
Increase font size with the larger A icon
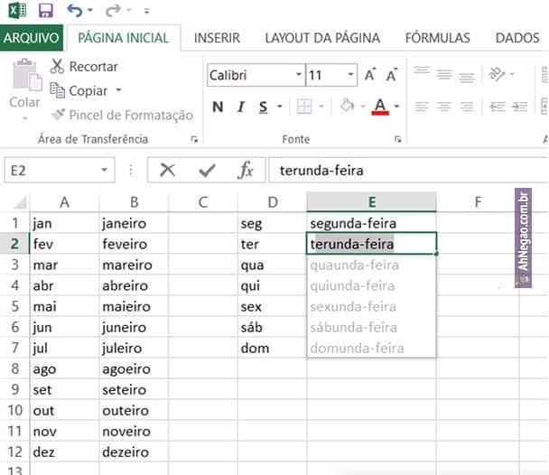(370, 76)
